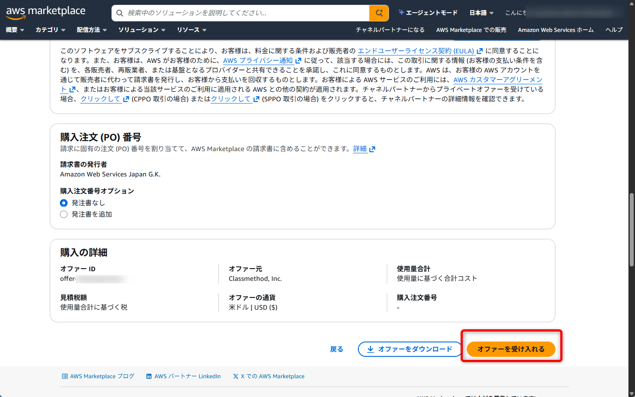Click the 購入の詳細 heading
The image size is (635, 397).
pyautogui.click(x=83, y=252)
